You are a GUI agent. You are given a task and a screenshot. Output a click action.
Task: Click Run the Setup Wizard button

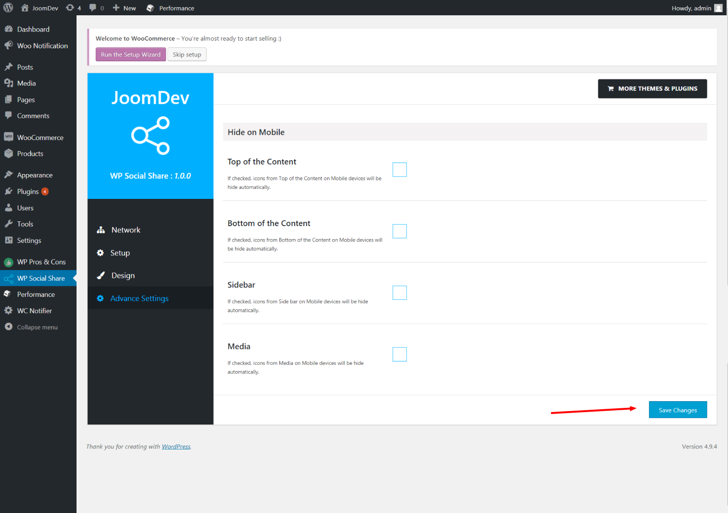[x=131, y=55]
